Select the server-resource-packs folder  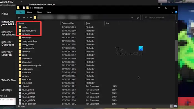click(x=32, y=65)
